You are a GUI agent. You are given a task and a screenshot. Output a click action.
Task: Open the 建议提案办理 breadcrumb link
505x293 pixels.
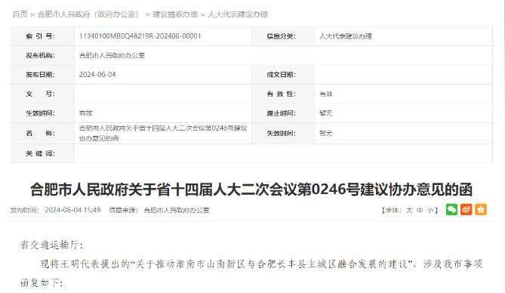175,14
